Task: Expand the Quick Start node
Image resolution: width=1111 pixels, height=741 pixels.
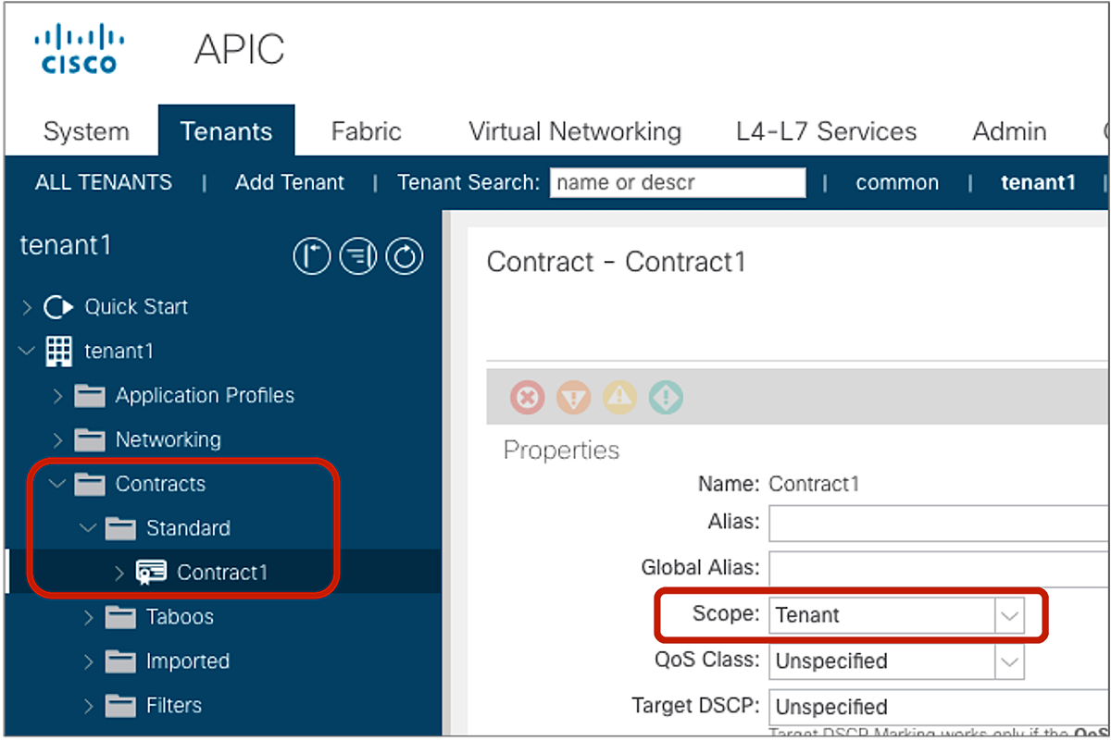Action: (x=27, y=307)
